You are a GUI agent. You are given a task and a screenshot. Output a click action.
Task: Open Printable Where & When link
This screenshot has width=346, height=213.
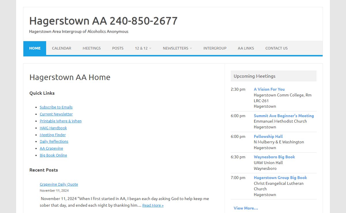pyautogui.click(x=61, y=121)
